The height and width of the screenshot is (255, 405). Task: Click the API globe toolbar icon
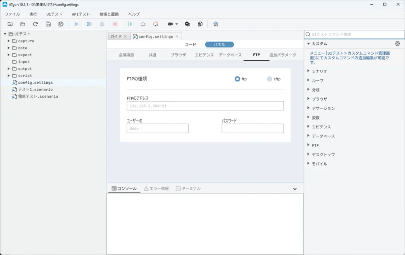coord(216,24)
